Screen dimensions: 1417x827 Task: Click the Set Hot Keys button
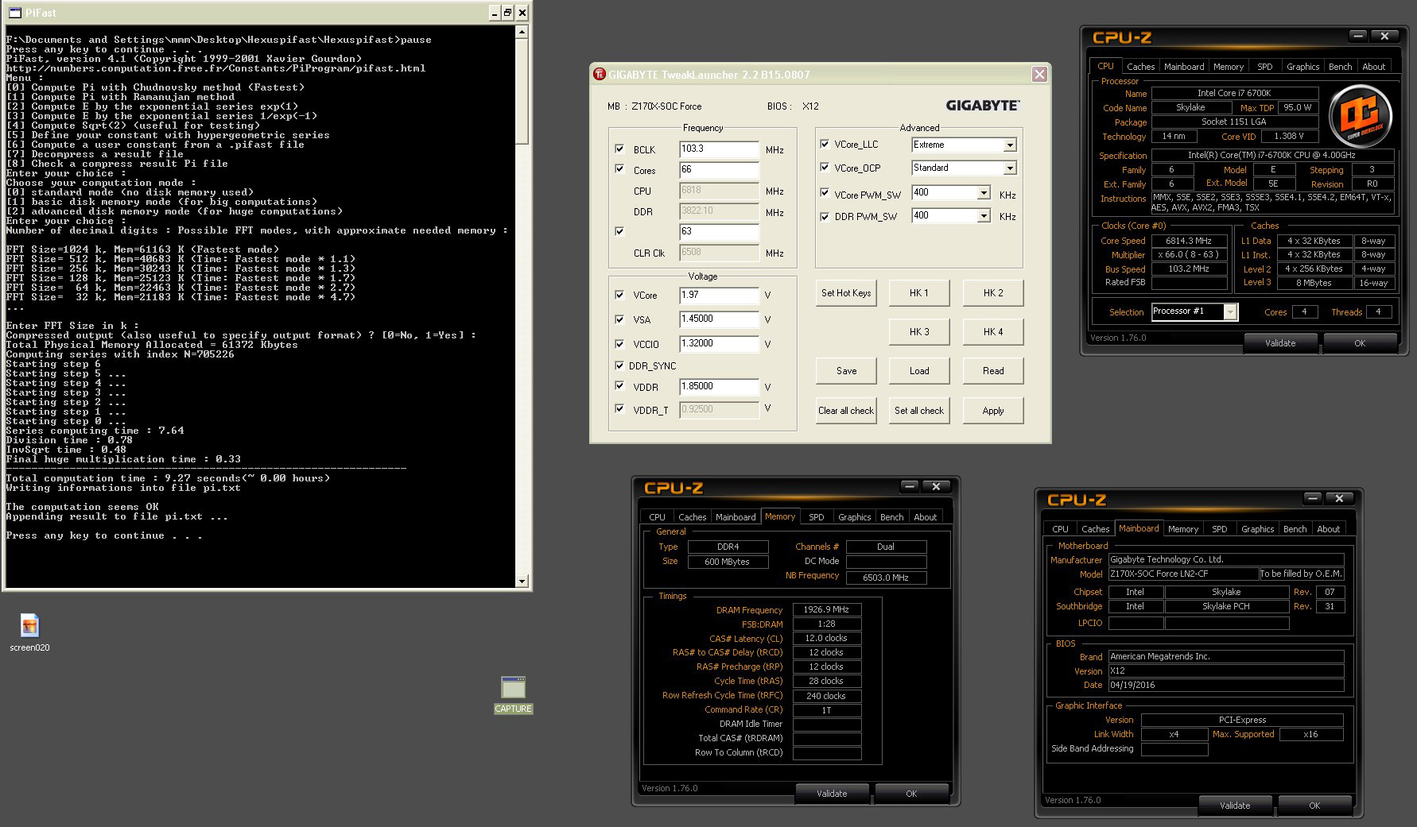pos(846,293)
